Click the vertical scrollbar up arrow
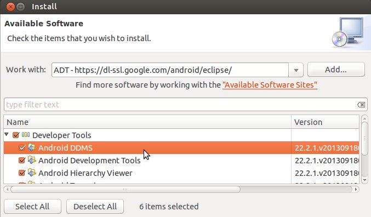 pos(364,118)
